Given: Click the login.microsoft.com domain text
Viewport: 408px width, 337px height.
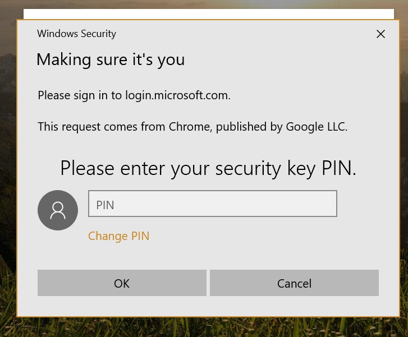Looking at the screenshot, I should pyautogui.click(x=177, y=95).
